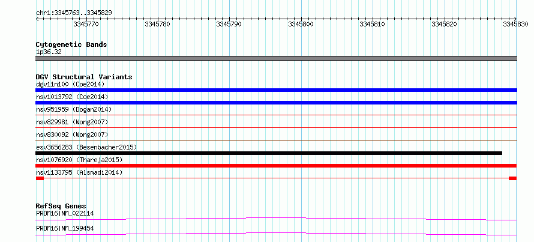Click the 1p36.32 band label
Screen dimensions: 534x242
point(49,52)
